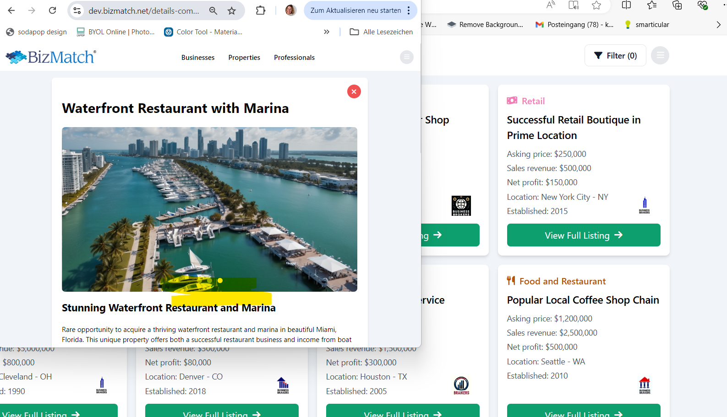Open the Chrome profile avatar
Viewport: 727px width, 417px height.
290,11
